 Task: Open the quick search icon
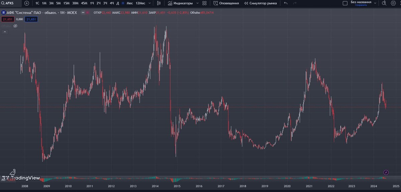click(384, 3)
